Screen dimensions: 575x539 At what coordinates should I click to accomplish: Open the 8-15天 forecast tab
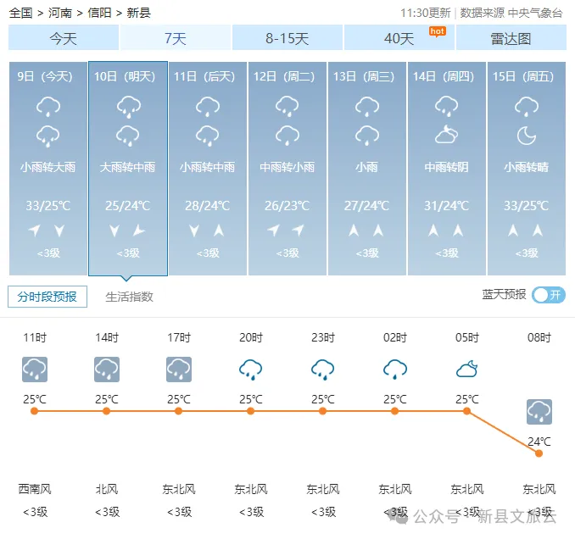[x=287, y=38]
